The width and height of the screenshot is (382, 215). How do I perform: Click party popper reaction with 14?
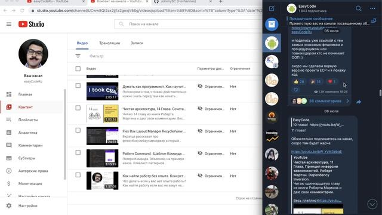click(316, 82)
